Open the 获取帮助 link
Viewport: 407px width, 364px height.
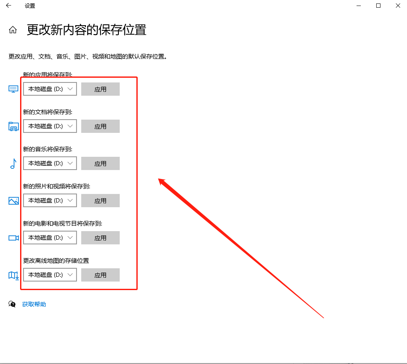coord(34,304)
